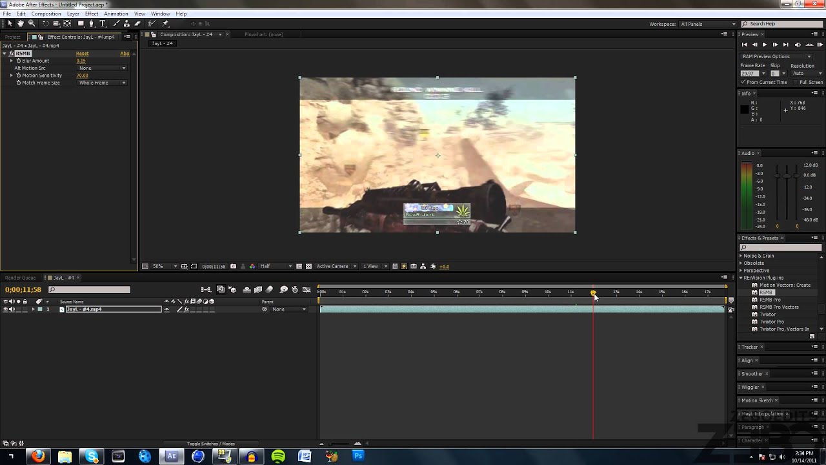Screen dimensions: 826x465
Task: Toggle the Auto-keyframe stopwatch in timeline
Action: pyautogui.click(x=295, y=290)
